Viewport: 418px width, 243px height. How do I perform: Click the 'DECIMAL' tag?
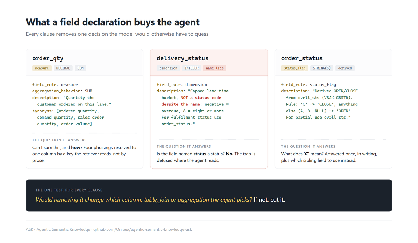click(x=63, y=68)
